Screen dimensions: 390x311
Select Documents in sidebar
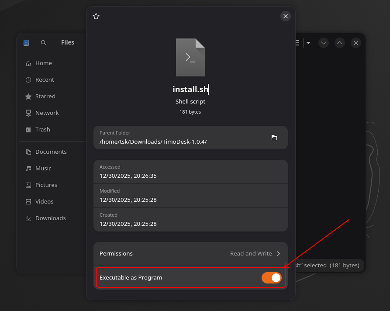click(51, 152)
